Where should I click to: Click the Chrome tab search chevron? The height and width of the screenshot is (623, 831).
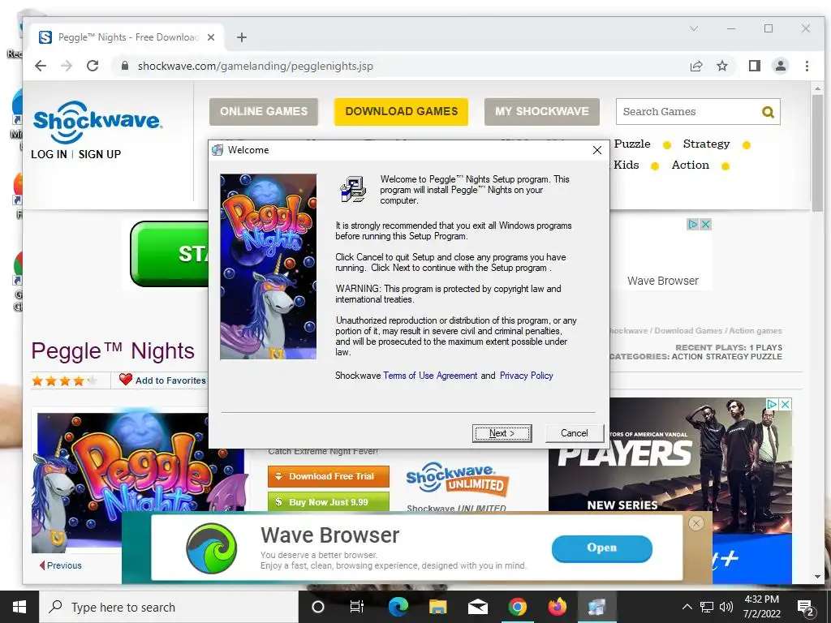coord(694,28)
